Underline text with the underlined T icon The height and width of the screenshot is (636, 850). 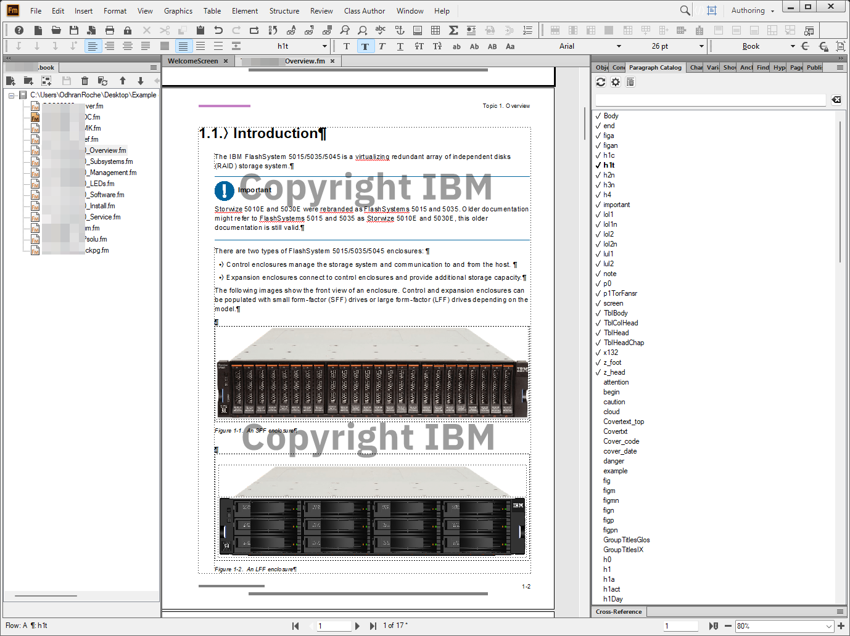coord(400,46)
